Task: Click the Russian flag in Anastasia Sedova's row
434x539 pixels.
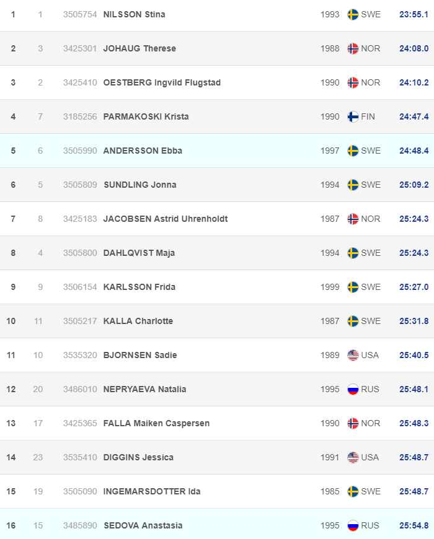Action: coord(353,525)
